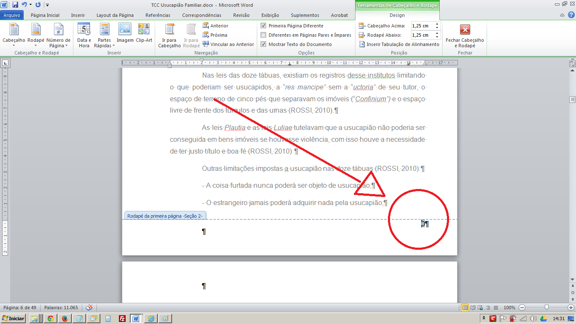
Task: Switch to the Referências ribbon tab
Action: tap(157, 15)
